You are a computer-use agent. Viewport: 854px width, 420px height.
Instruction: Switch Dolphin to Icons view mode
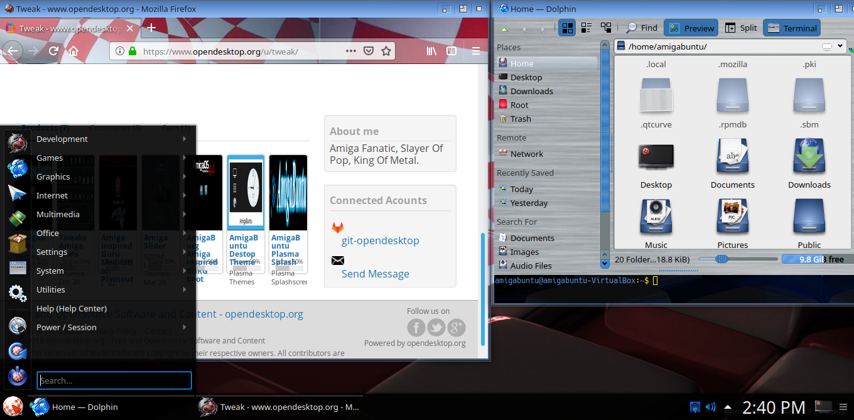tap(568, 28)
